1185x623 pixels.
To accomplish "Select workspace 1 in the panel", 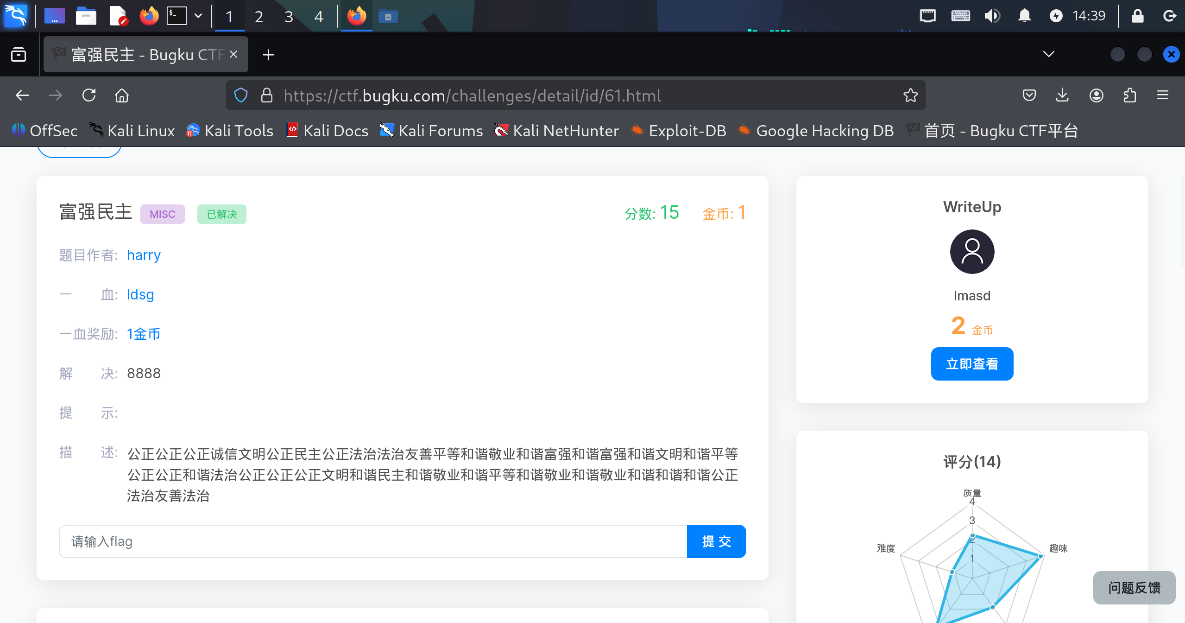I will (229, 17).
